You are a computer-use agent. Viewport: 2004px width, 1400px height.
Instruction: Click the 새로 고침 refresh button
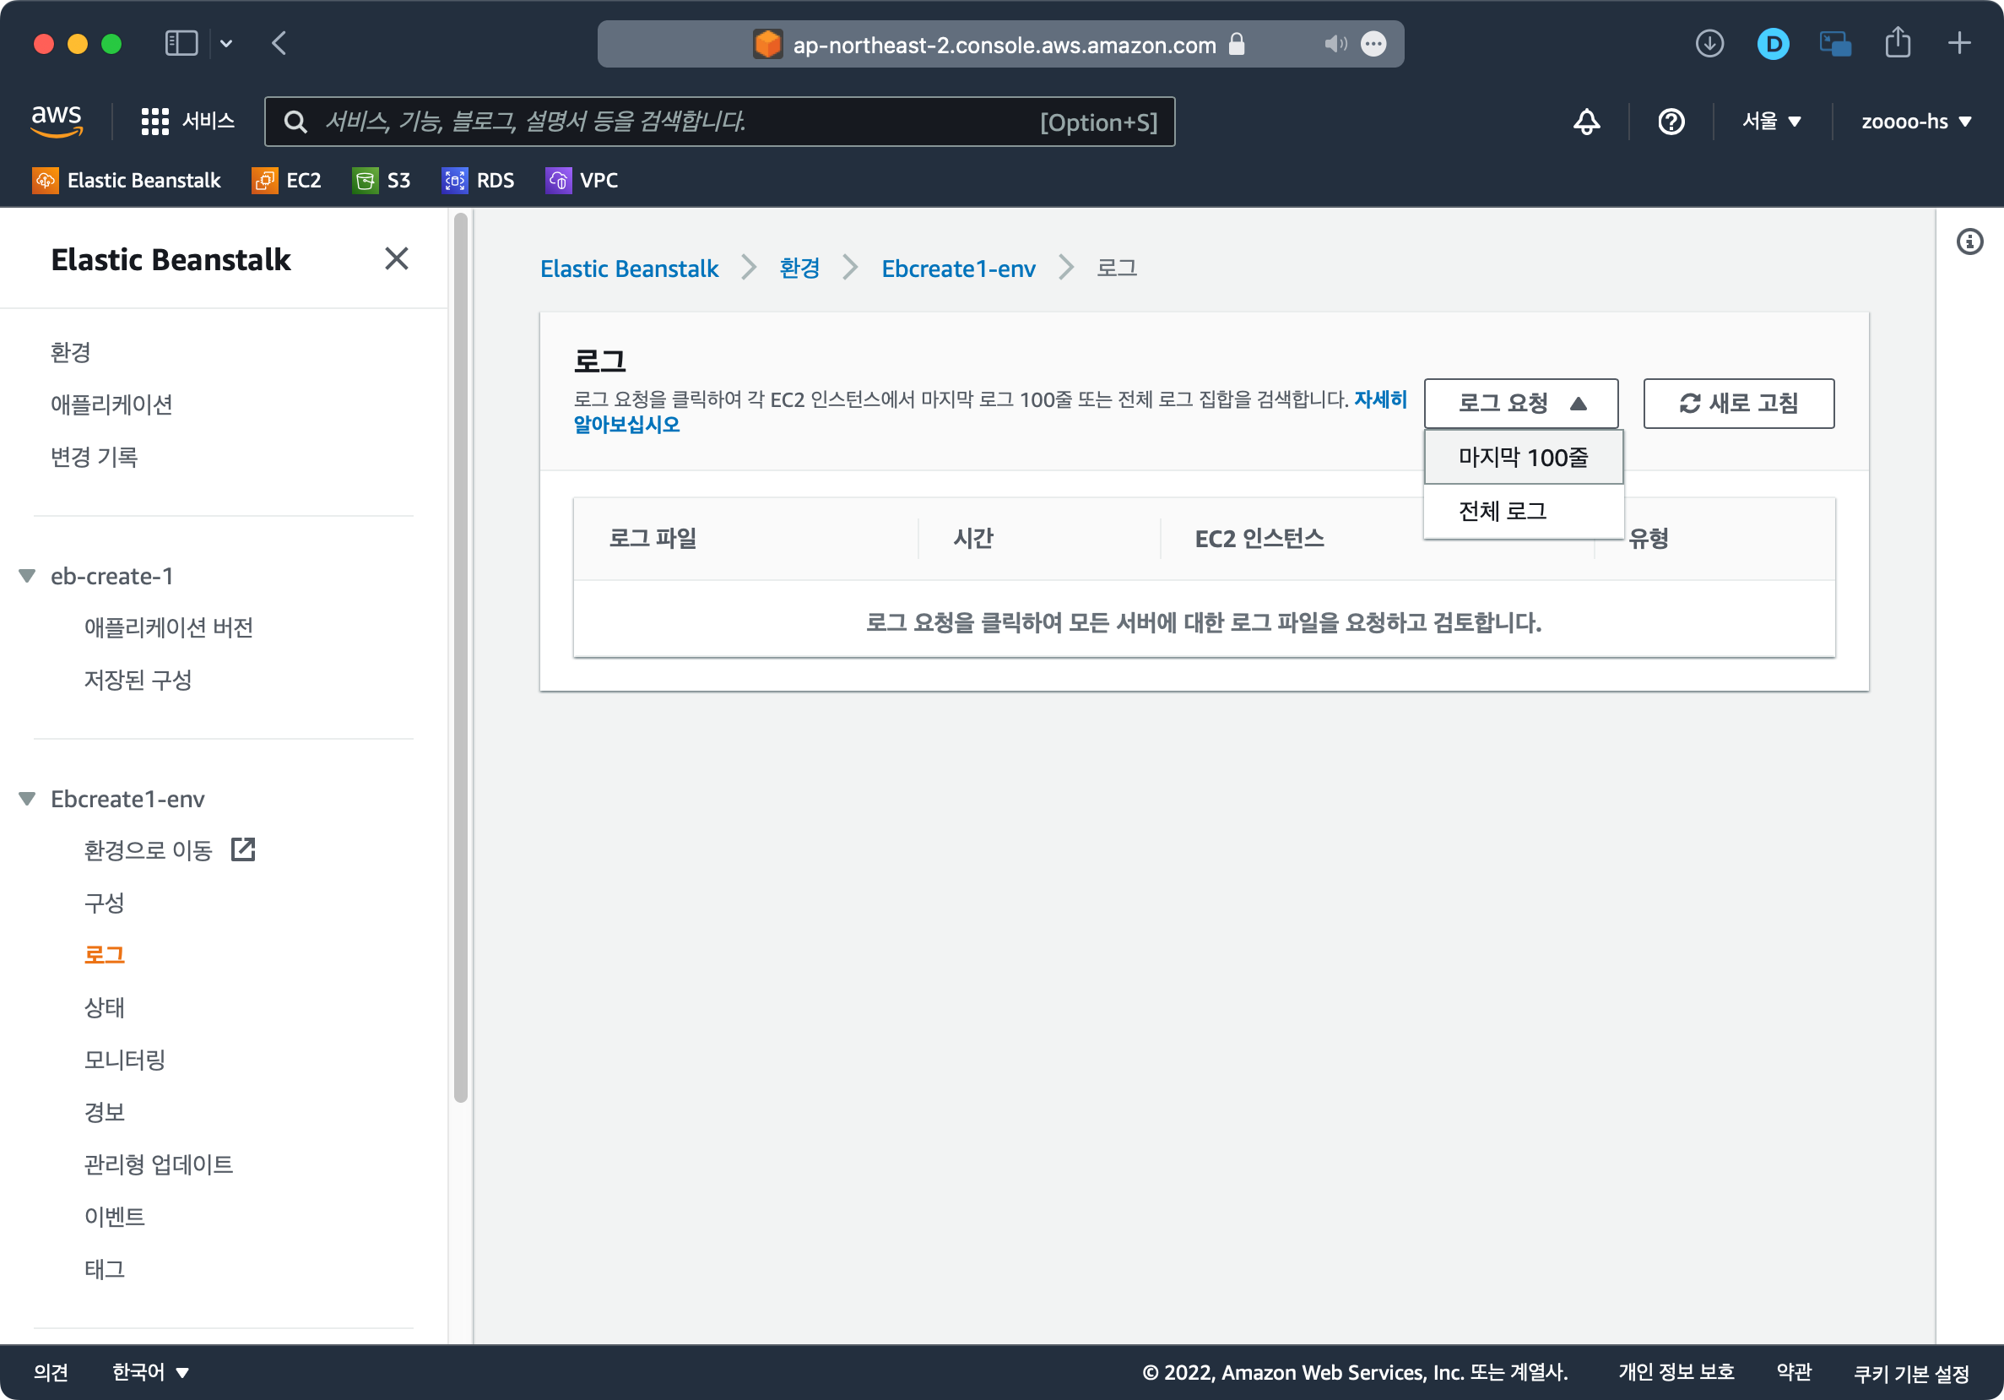coord(1738,404)
